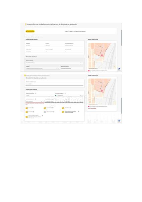Clear the Año de construcción field using its X
This screenshot has height=202, width=142.
tap(42, 101)
